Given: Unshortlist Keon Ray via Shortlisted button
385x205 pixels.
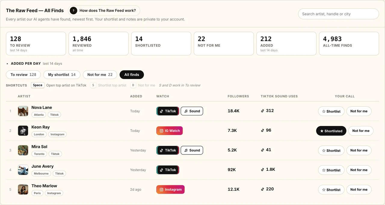Looking at the screenshot, I should [x=331, y=131].
